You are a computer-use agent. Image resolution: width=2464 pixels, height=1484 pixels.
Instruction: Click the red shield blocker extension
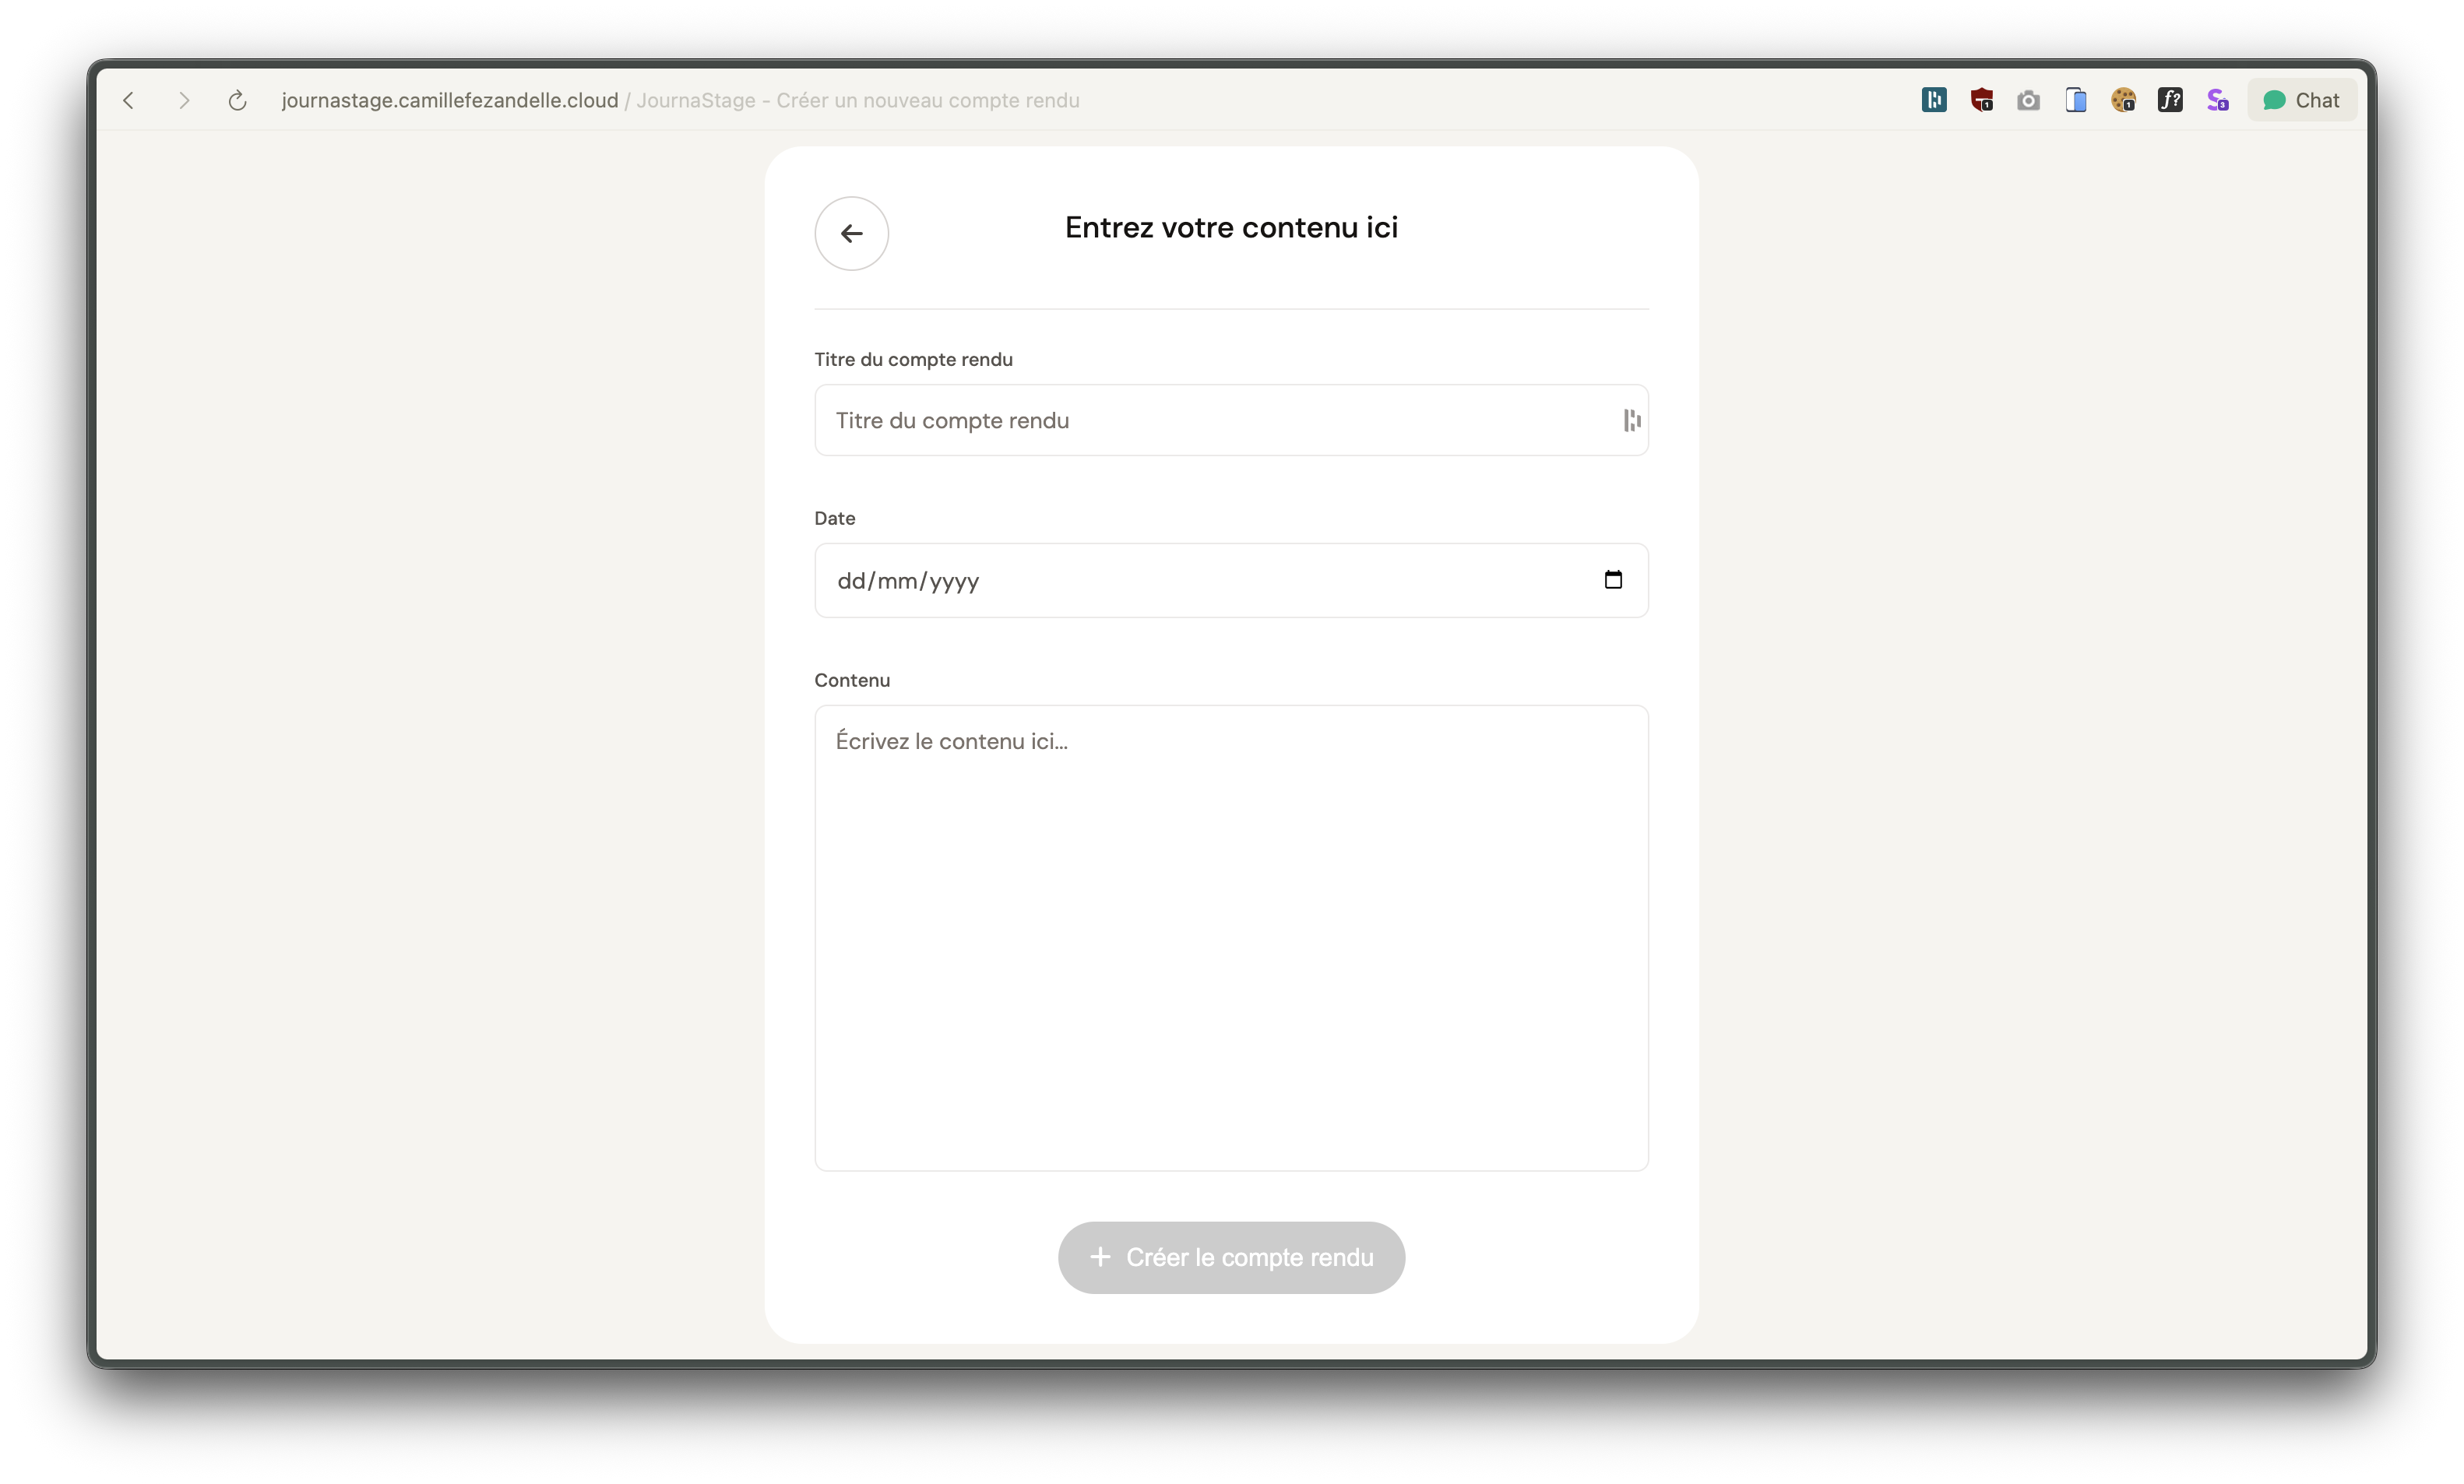pos(1981,100)
